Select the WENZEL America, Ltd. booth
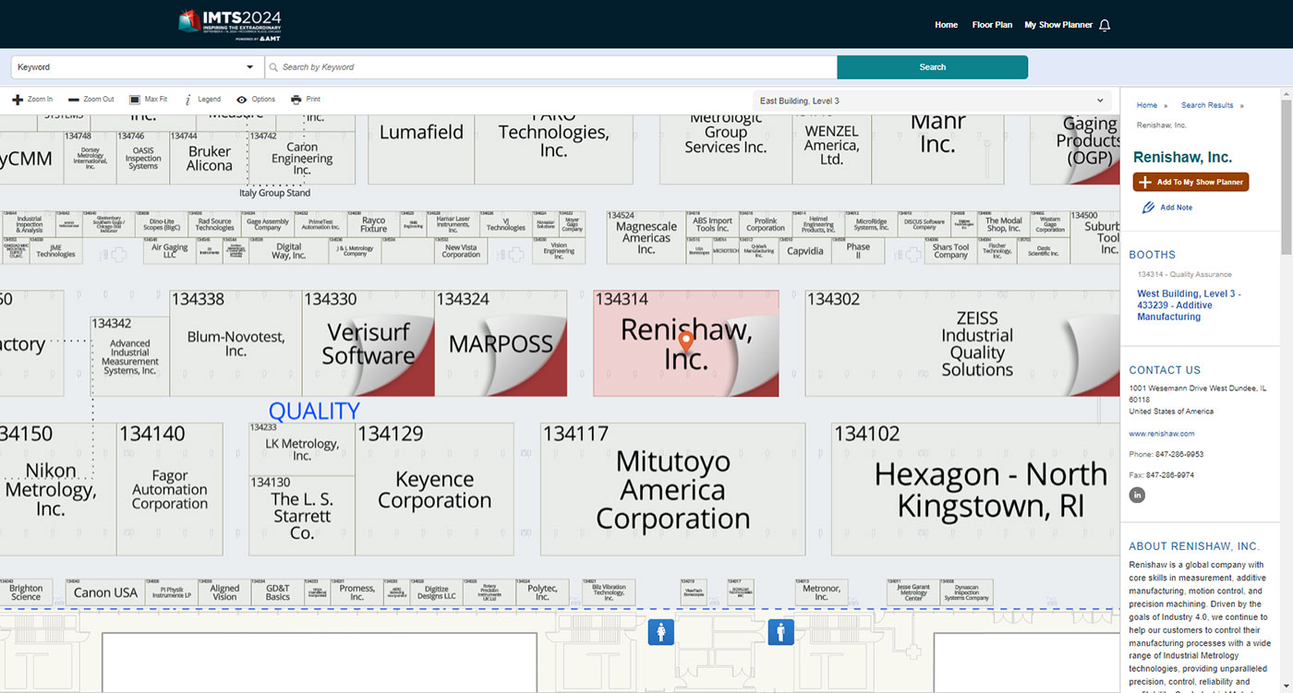The height and width of the screenshot is (693, 1293). 831,148
